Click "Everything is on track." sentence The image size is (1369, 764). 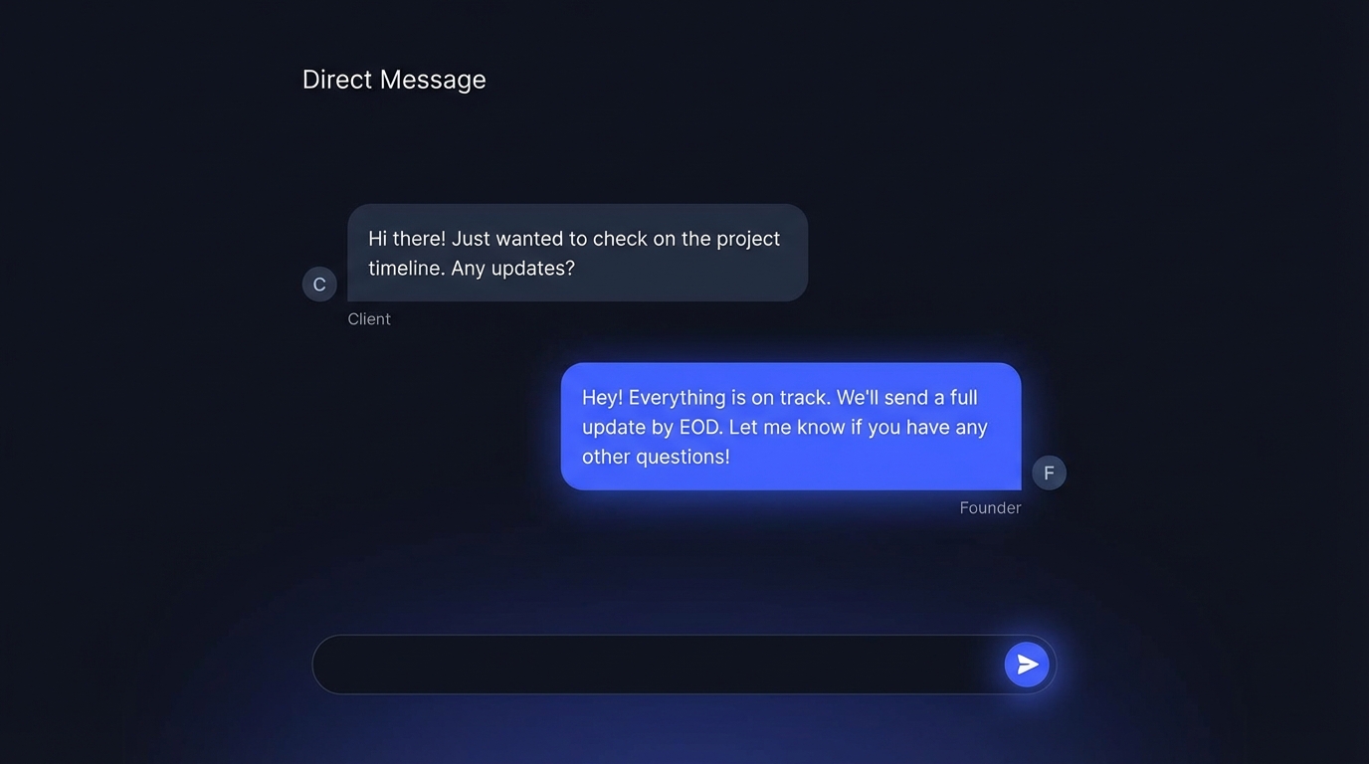point(729,398)
